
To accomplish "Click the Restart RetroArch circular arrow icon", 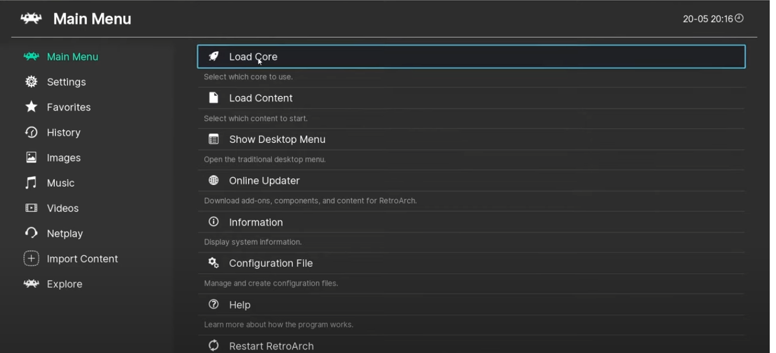I will click(x=213, y=345).
